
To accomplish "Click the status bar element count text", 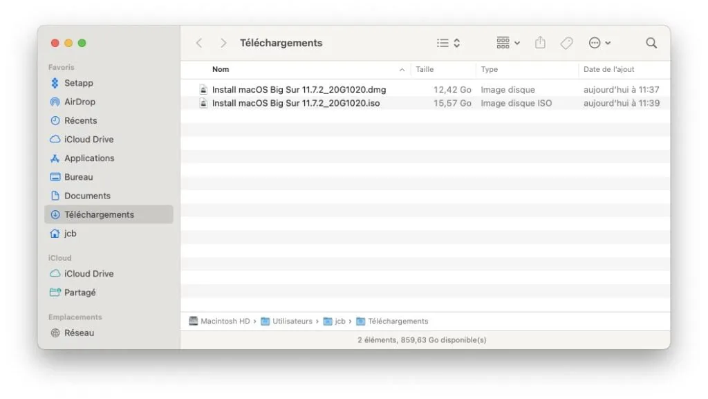I will click(422, 340).
